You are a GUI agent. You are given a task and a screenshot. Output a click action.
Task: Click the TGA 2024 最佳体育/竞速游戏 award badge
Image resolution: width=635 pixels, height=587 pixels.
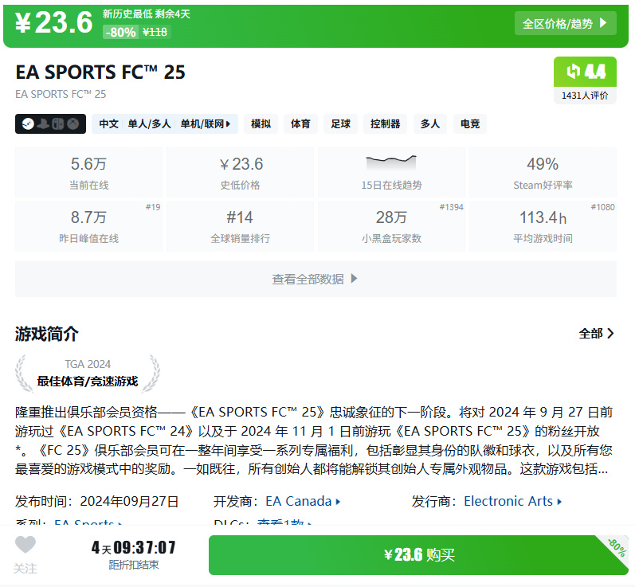(x=88, y=374)
